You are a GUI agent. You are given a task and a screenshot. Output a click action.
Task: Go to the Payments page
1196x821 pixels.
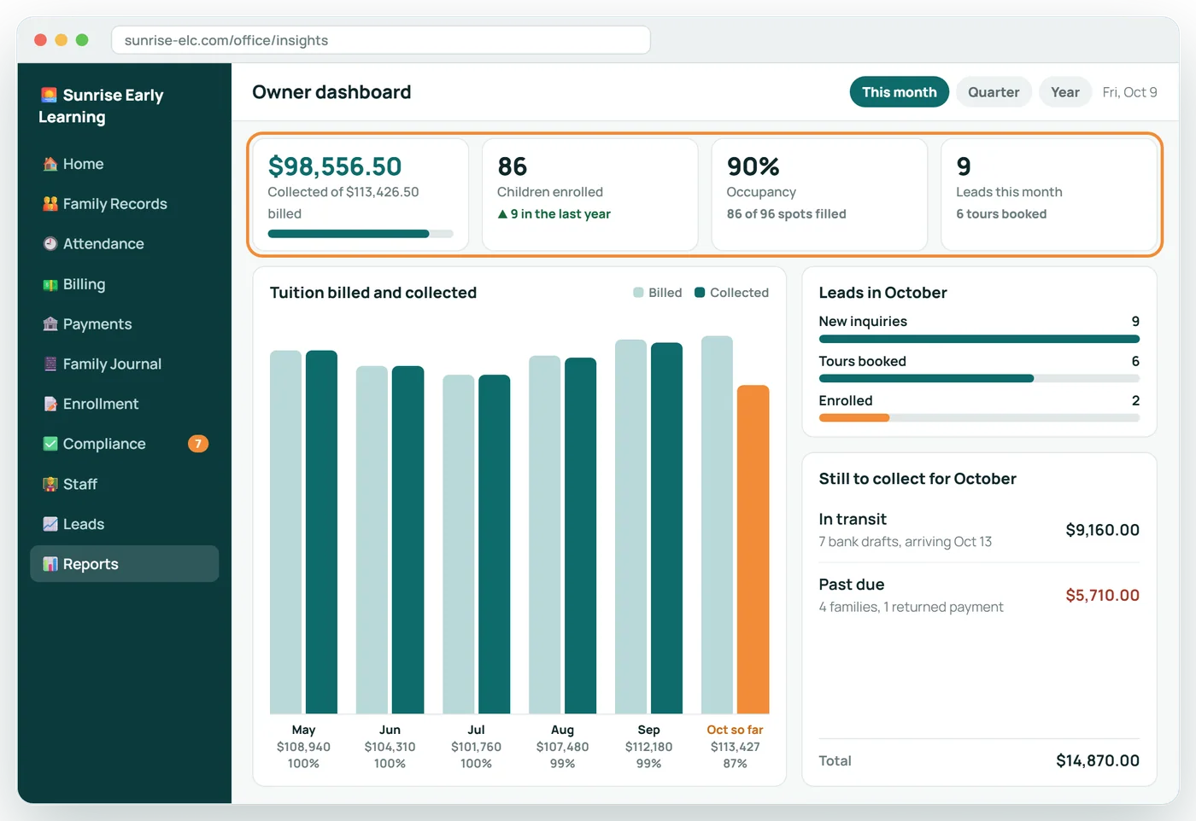[x=125, y=324]
